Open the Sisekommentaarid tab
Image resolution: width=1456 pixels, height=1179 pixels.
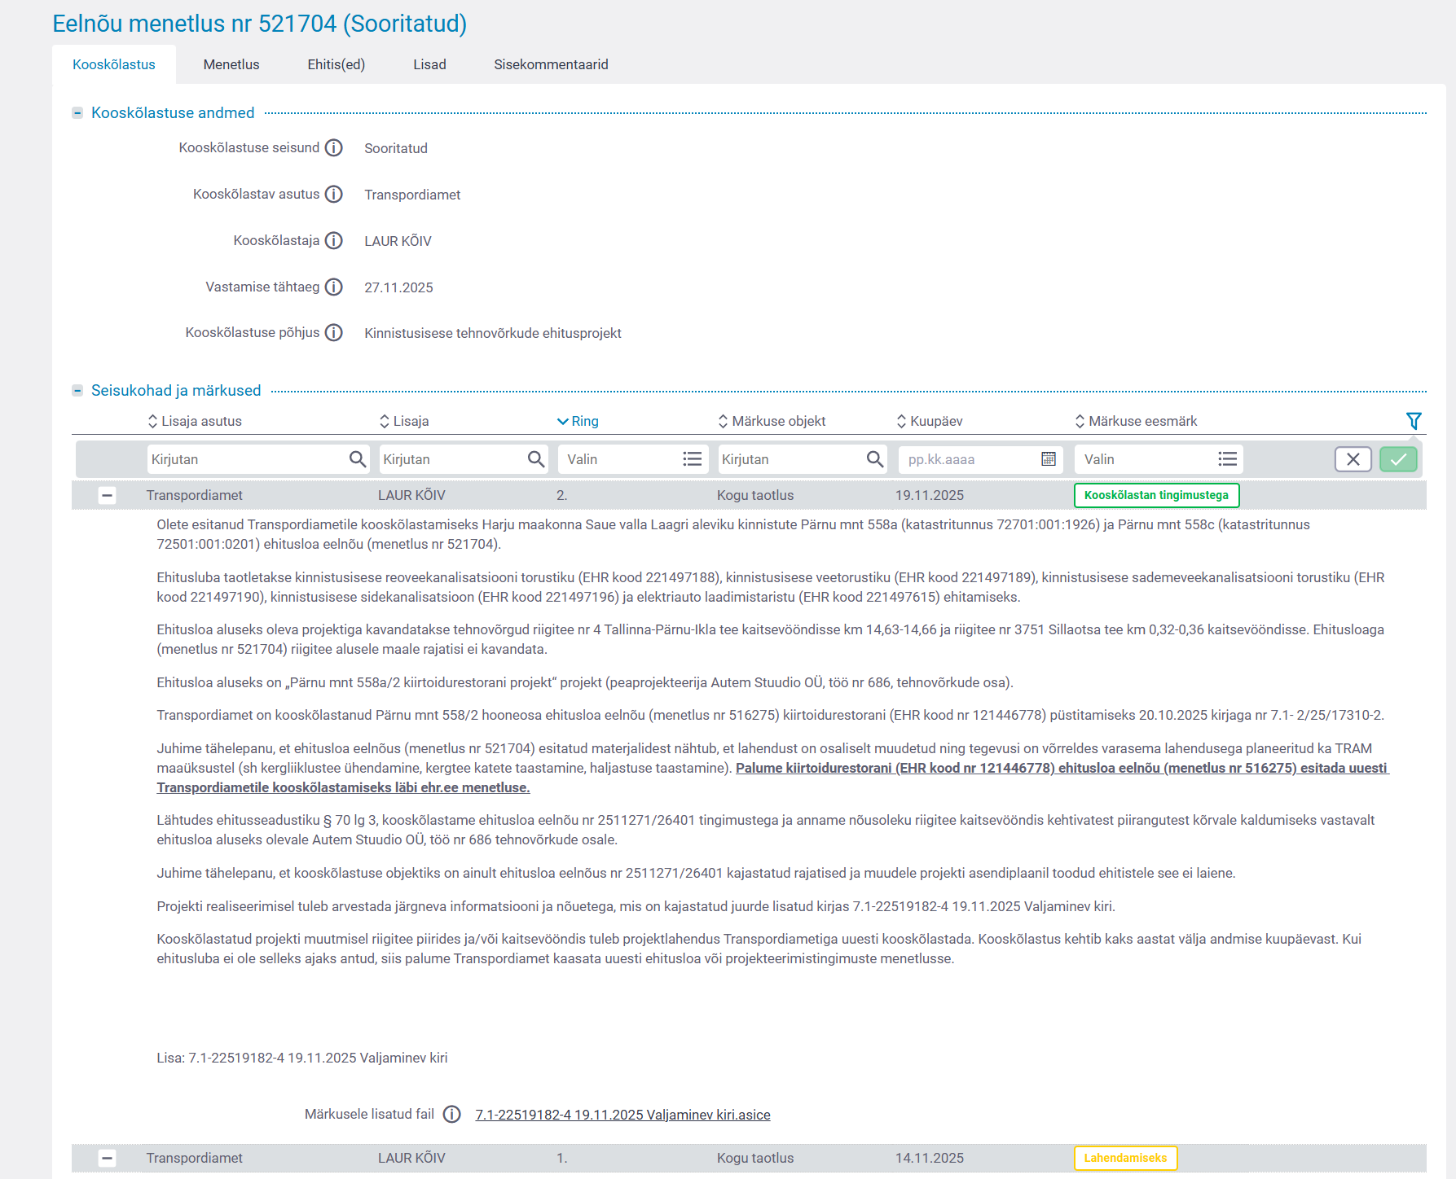pos(551,64)
